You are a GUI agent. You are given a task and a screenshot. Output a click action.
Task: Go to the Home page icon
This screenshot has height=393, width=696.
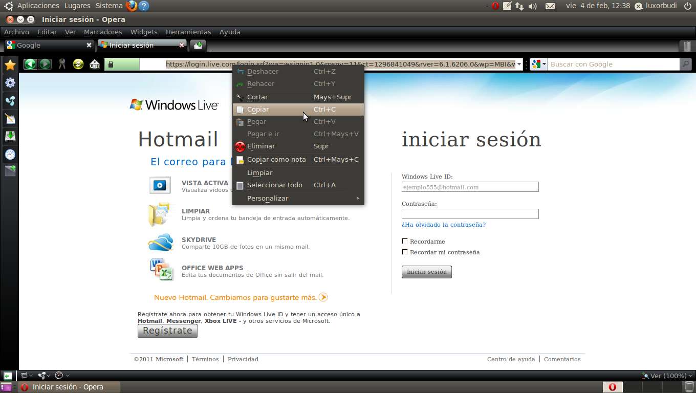click(x=95, y=64)
